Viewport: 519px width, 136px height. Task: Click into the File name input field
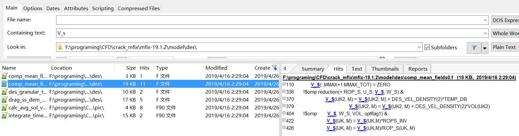pos(269,20)
